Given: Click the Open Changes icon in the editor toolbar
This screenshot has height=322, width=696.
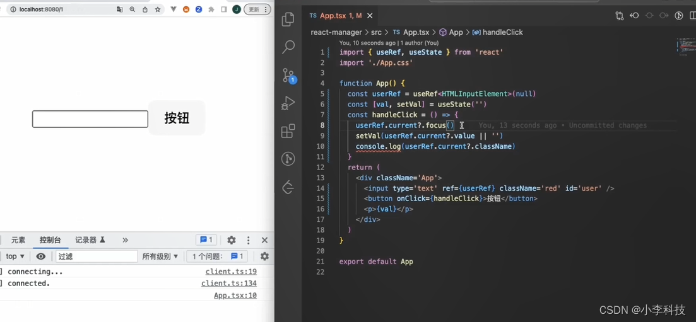Looking at the screenshot, I should tap(620, 16).
